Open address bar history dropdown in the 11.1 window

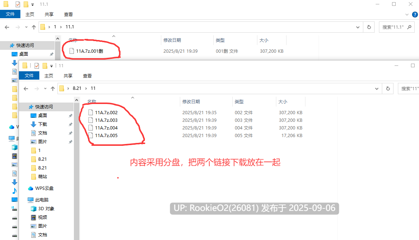pyautogui.click(x=358, y=27)
